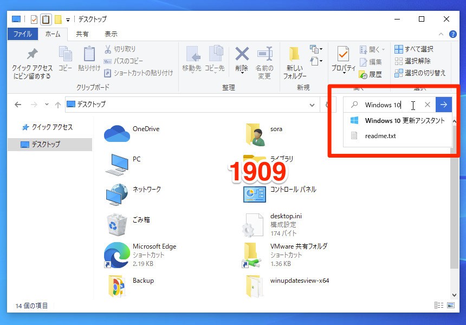Click History (履歴) in the ribbon
Image resolution: width=466 pixels, height=325 pixels.
370,74
